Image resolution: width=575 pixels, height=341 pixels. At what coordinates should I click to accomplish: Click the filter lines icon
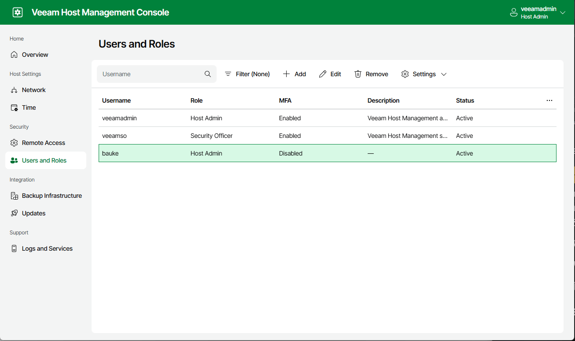click(228, 74)
